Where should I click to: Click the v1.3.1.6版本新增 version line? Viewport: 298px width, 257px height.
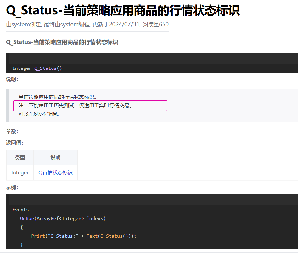pos(39,114)
